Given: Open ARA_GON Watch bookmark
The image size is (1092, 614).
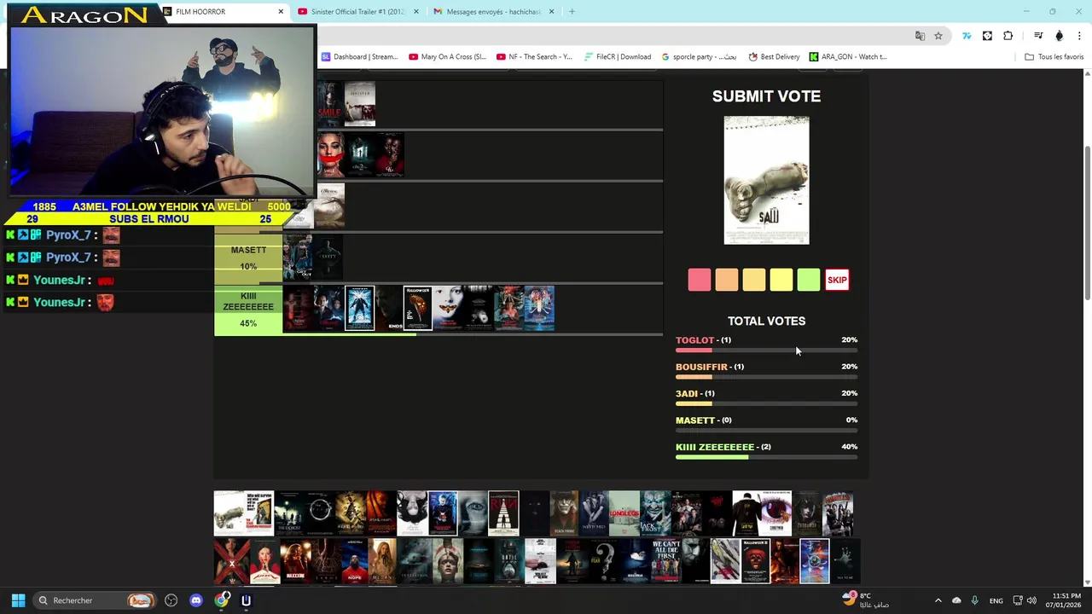Looking at the screenshot, I should pyautogui.click(x=848, y=57).
